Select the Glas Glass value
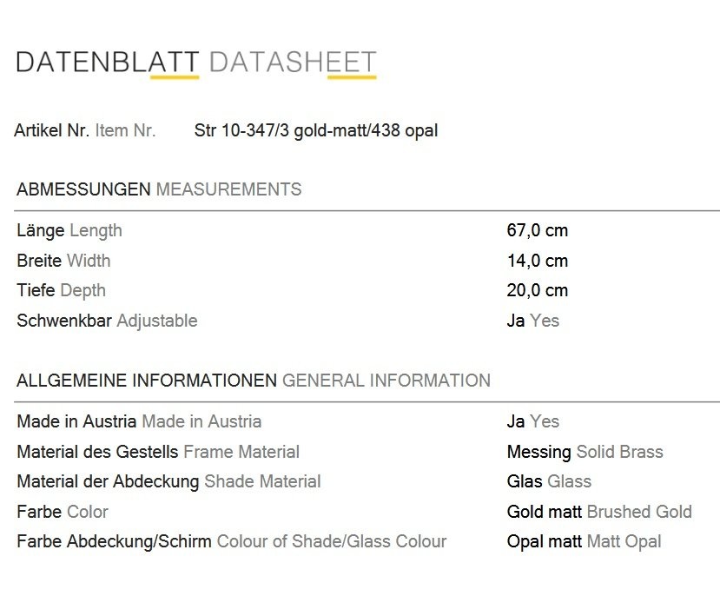 pos(549,481)
